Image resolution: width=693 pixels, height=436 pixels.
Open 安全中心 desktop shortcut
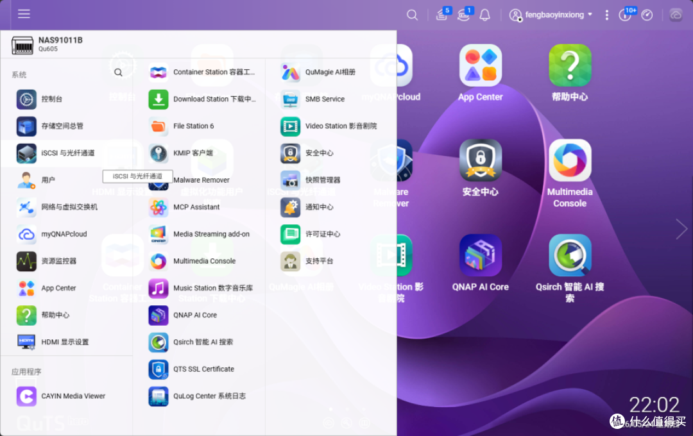coord(481,168)
